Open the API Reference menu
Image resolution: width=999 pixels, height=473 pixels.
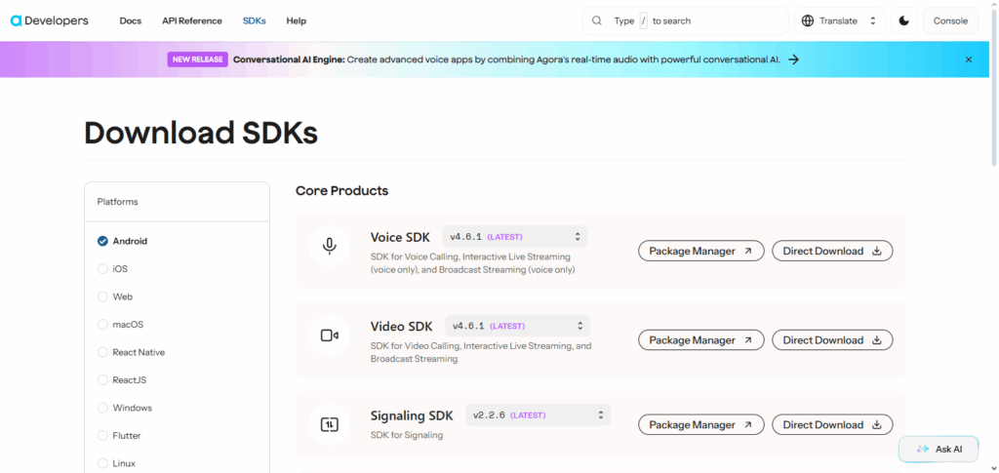click(x=192, y=21)
